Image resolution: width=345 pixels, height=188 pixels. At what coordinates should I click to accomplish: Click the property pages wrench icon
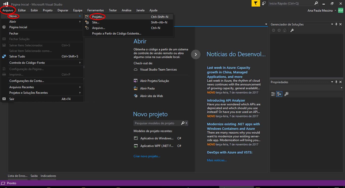coord(286,94)
